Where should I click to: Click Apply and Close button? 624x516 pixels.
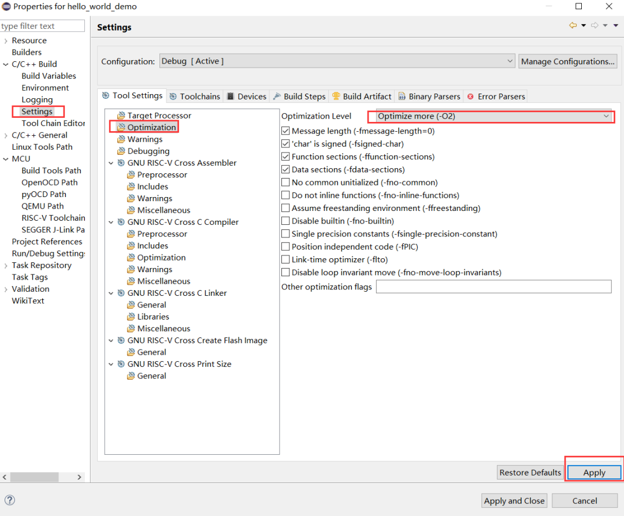514,501
